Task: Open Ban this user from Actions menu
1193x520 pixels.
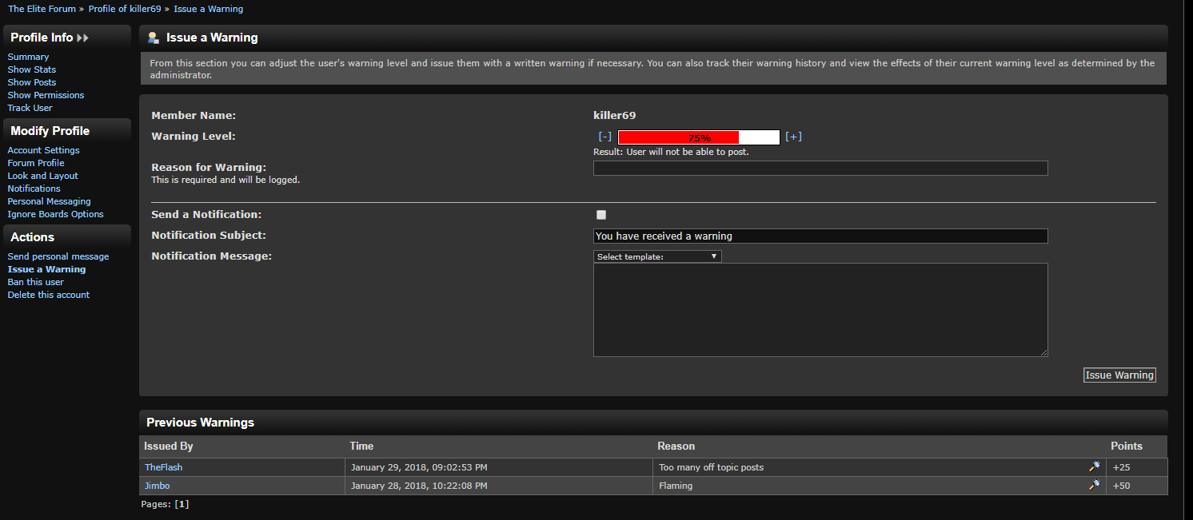Action: (36, 282)
